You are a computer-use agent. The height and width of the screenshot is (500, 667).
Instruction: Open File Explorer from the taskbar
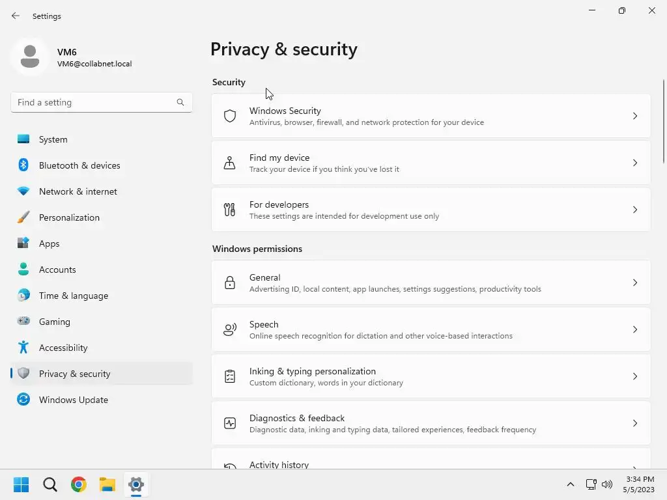107,484
